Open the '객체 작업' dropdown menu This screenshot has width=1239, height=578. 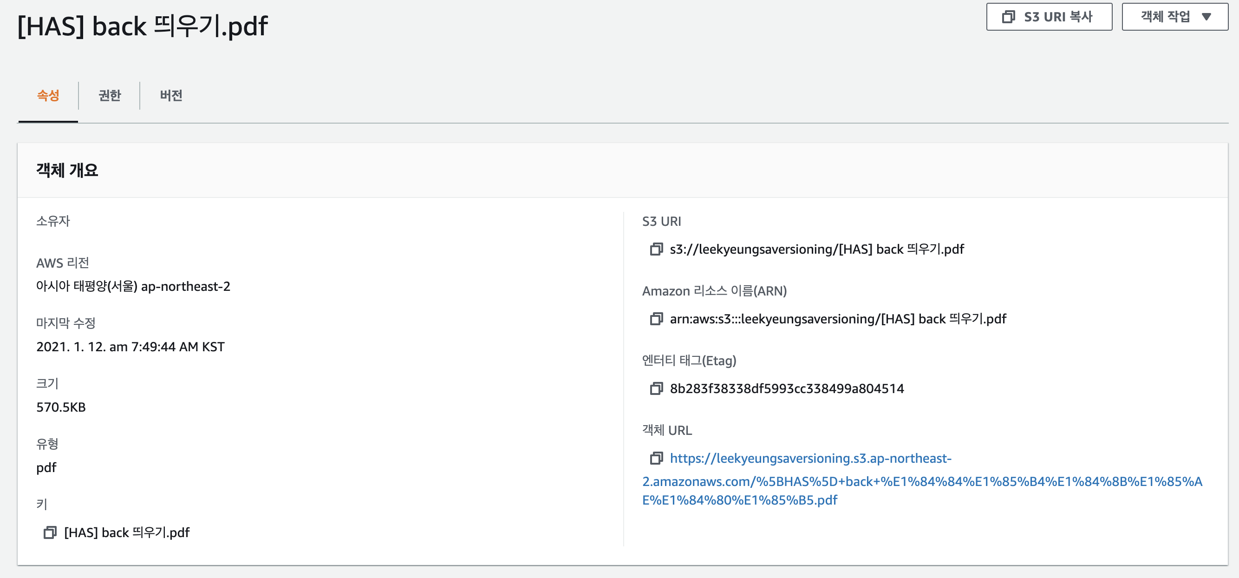pyautogui.click(x=1174, y=17)
